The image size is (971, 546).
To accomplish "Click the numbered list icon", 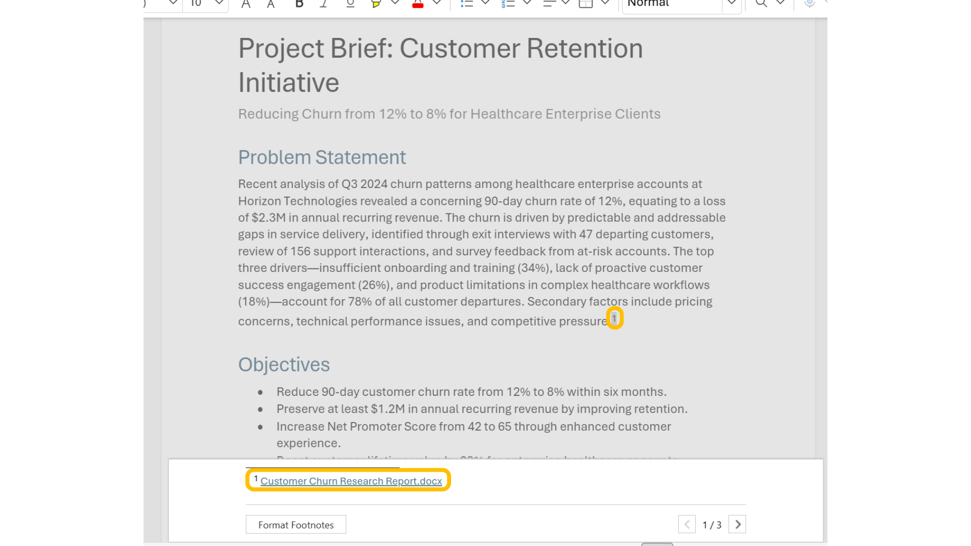I will coord(508,4).
